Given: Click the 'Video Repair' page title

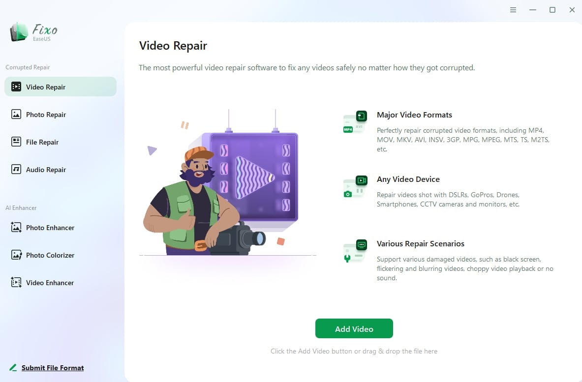Looking at the screenshot, I should tap(173, 46).
